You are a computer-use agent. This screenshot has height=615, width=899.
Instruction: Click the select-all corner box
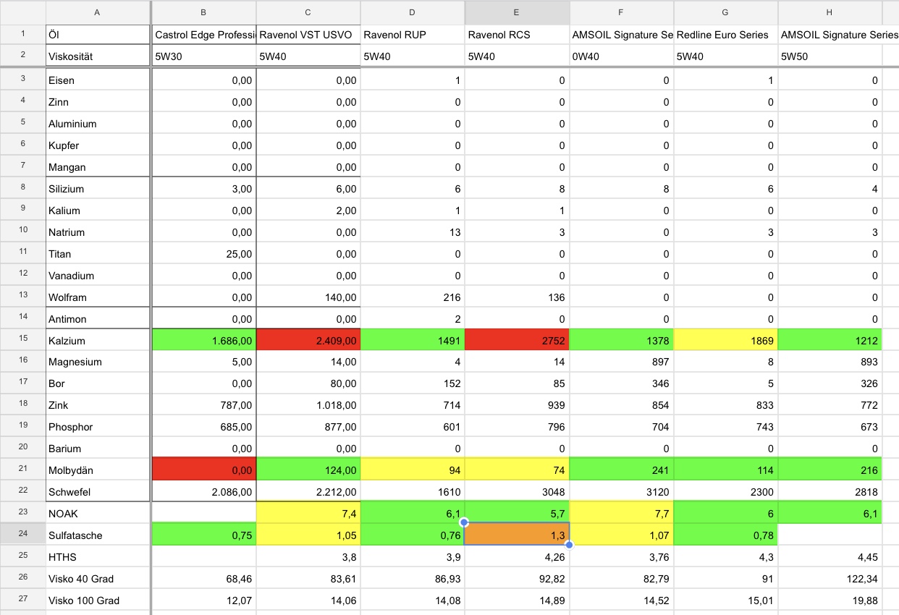pos(23,12)
